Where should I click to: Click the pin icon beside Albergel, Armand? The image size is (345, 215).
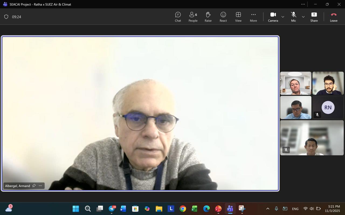pos(34,186)
